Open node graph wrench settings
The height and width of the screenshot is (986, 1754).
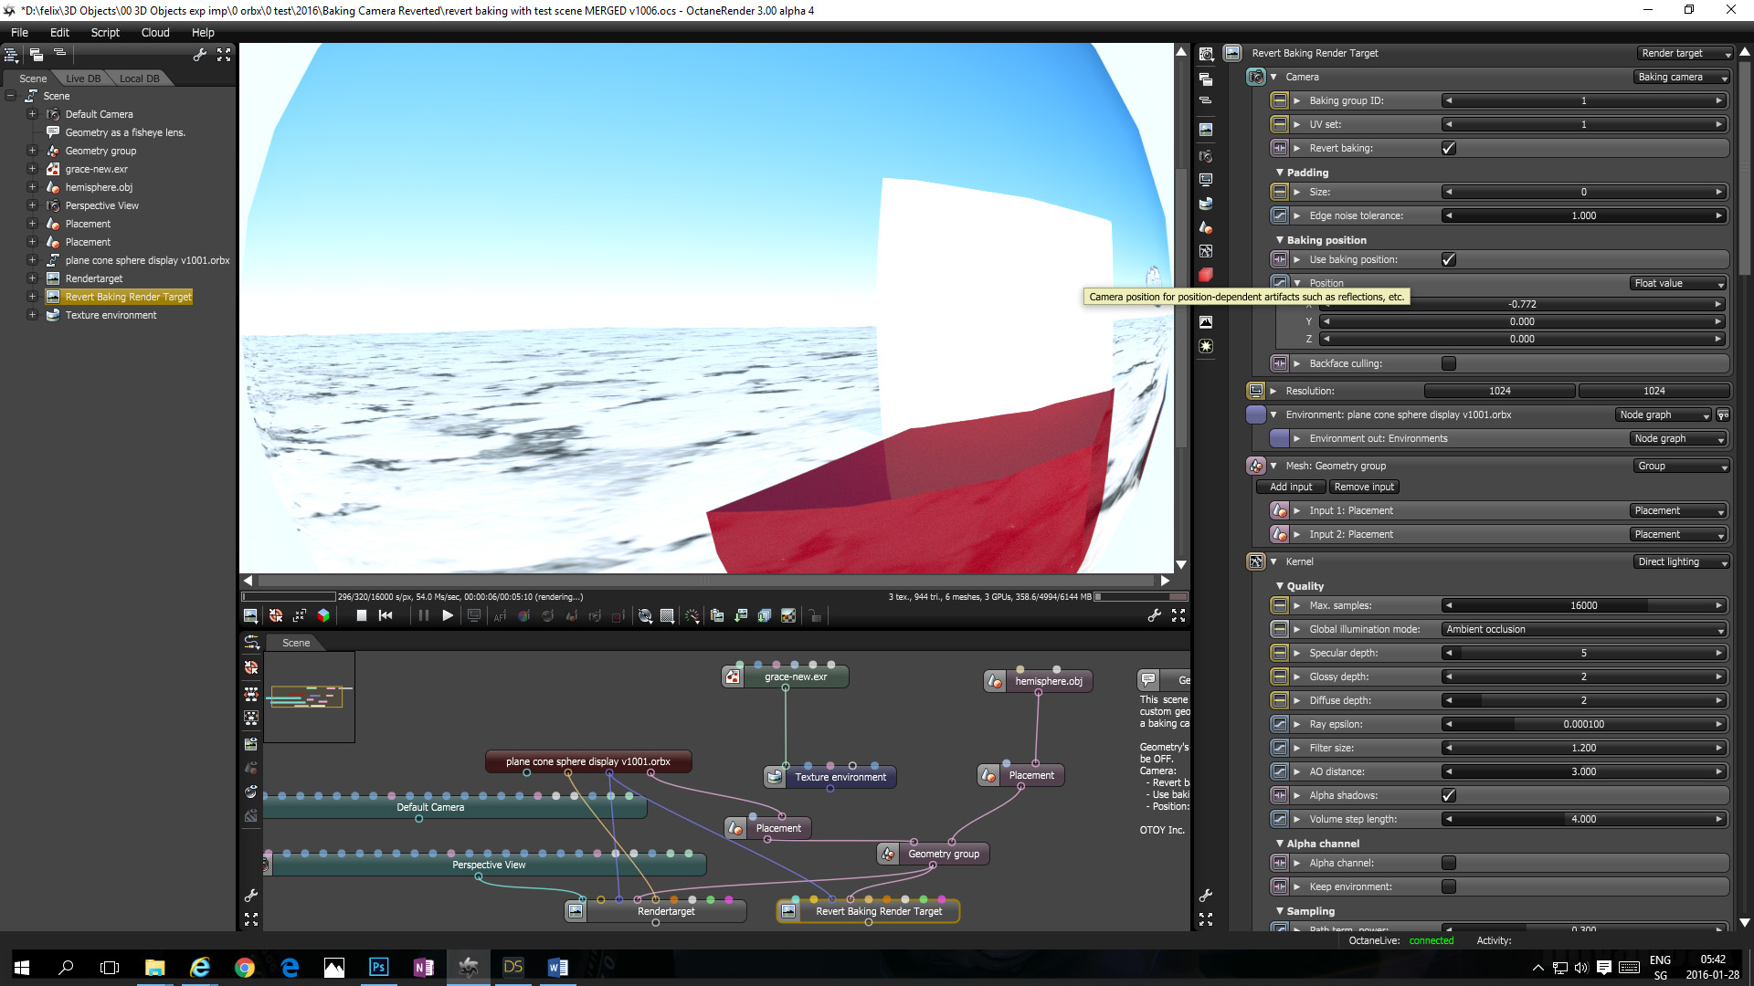[x=251, y=896]
